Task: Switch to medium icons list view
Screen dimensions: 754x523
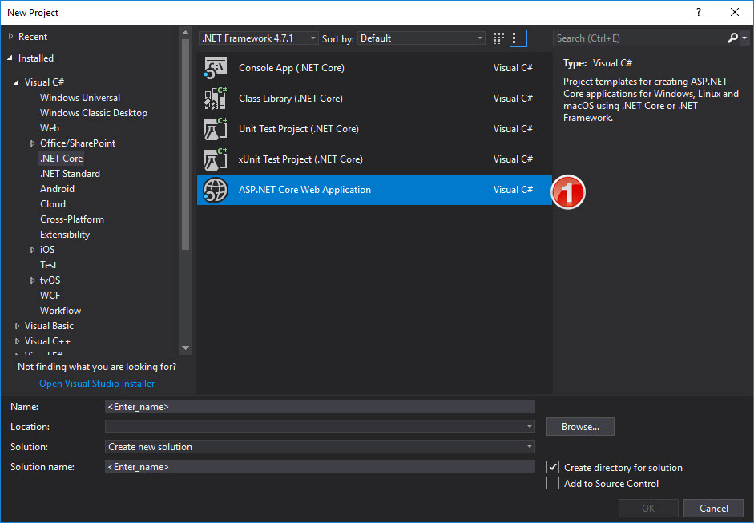Action: coord(518,38)
